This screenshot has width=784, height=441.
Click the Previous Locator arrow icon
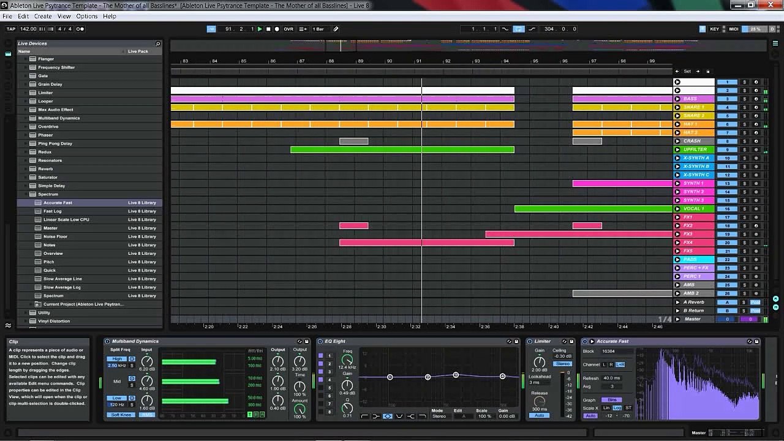[x=677, y=72]
